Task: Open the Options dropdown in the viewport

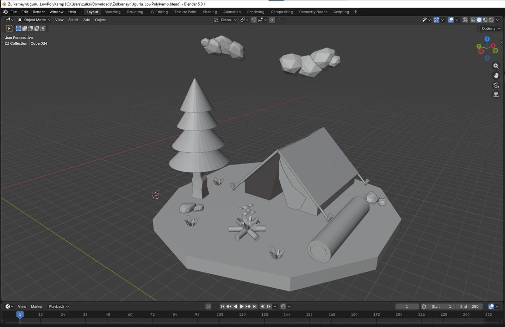Action: [491, 28]
